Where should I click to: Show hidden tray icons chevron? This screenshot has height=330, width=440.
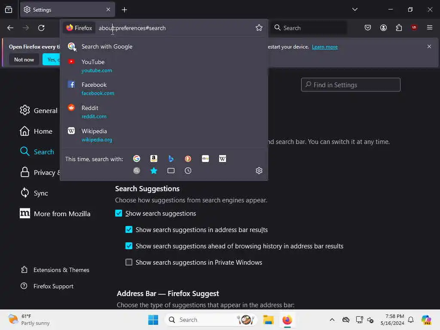click(332, 320)
